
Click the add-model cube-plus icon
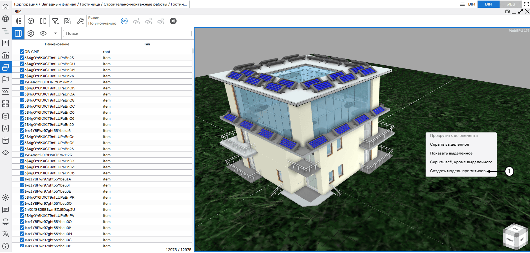[68, 21]
